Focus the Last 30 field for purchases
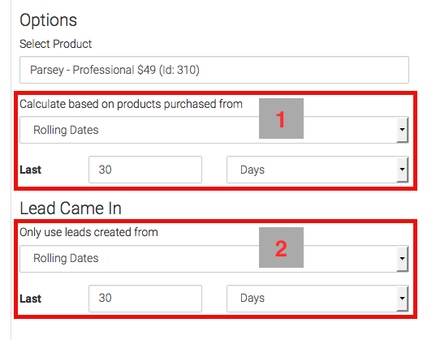This screenshot has height=340, width=436. tap(145, 170)
